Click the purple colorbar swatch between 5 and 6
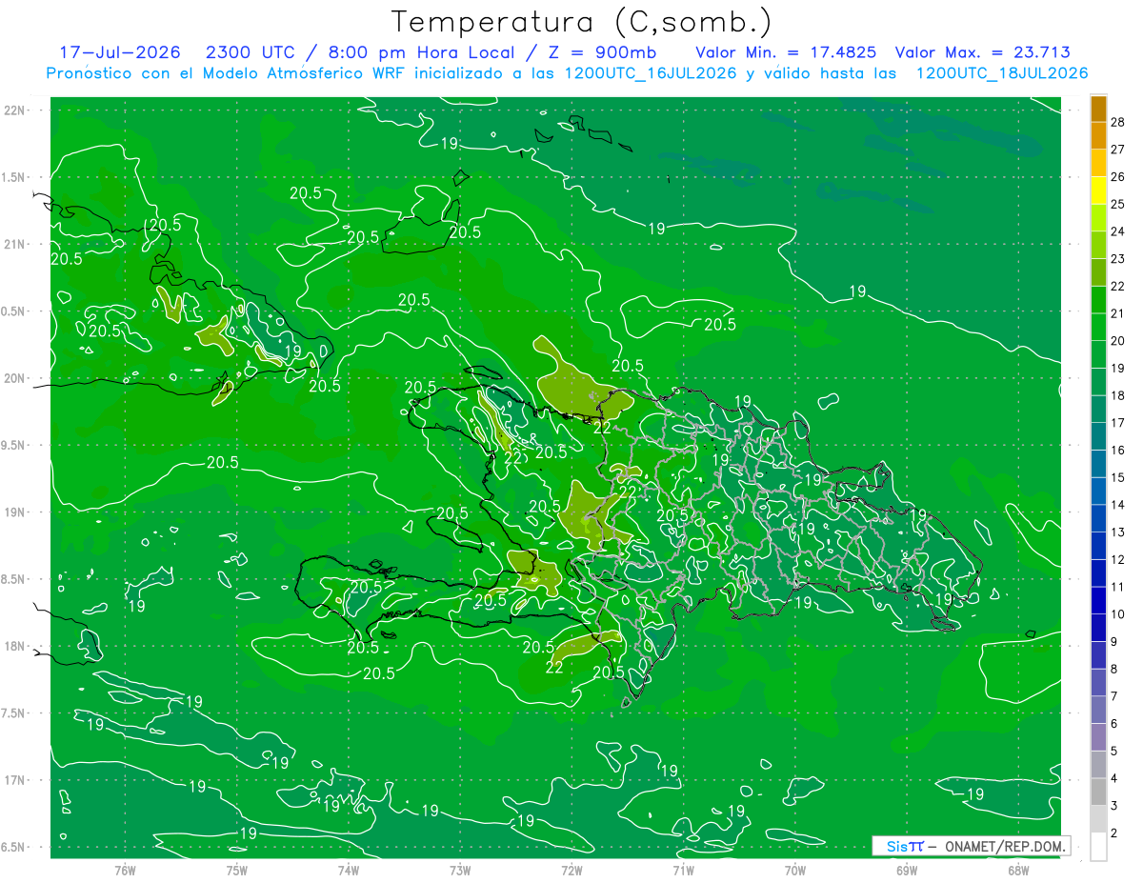 (x=1098, y=737)
